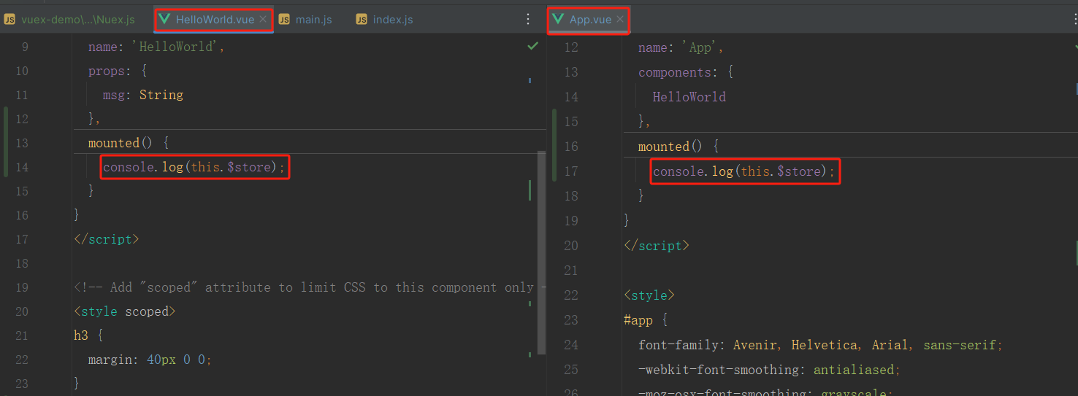Click "components: {" in App.vue
The width and height of the screenshot is (1078, 396).
(686, 72)
